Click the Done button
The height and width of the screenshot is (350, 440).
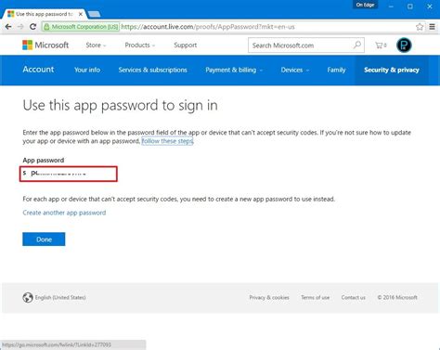point(44,240)
